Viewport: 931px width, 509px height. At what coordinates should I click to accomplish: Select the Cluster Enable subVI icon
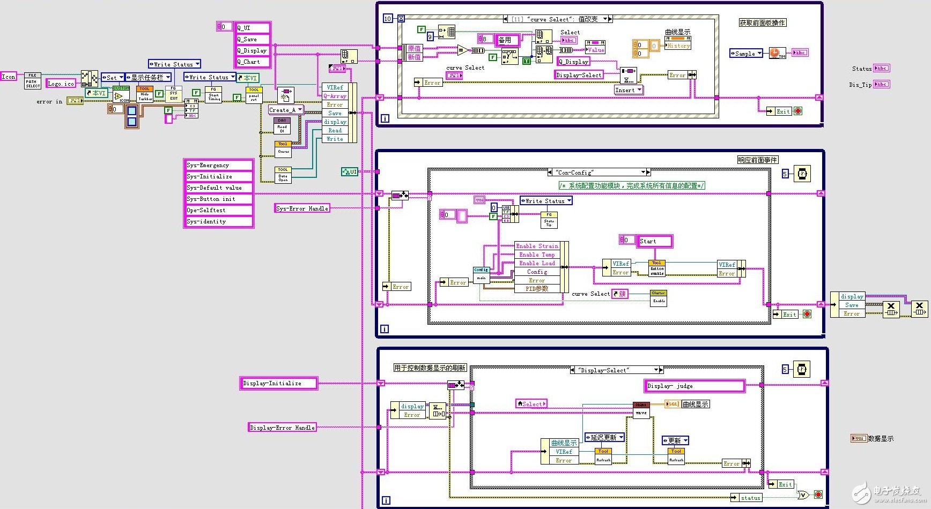(659, 298)
